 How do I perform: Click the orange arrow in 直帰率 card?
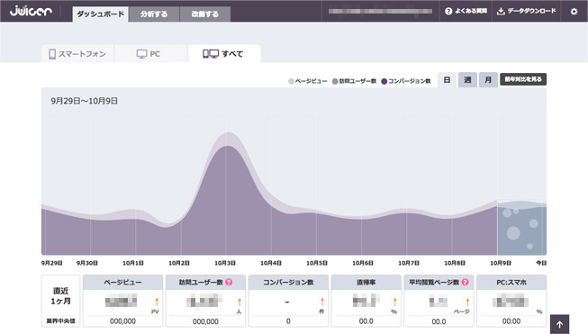[x=394, y=301]
